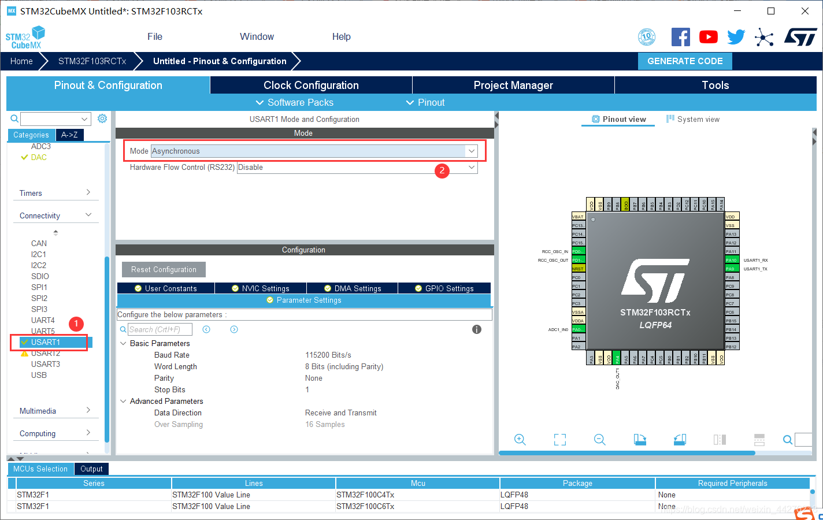
Task: Open the Window menu
Action: click(x=257, y=36)
